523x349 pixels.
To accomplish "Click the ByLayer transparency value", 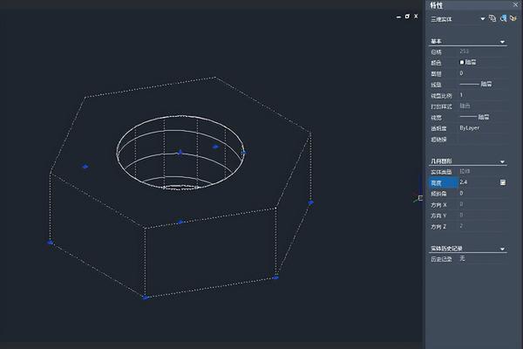I will click(x=469, y=128).
